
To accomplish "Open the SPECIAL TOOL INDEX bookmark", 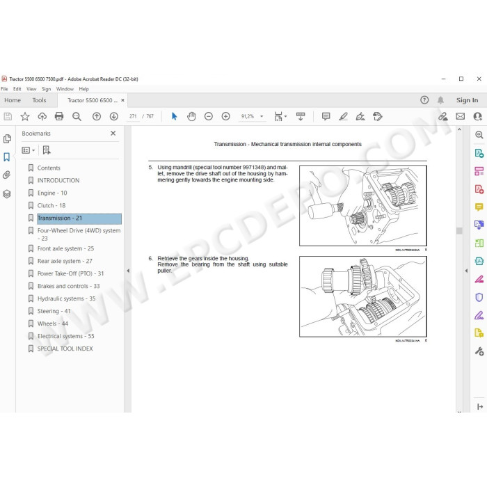I will click(x=65, y=349).
